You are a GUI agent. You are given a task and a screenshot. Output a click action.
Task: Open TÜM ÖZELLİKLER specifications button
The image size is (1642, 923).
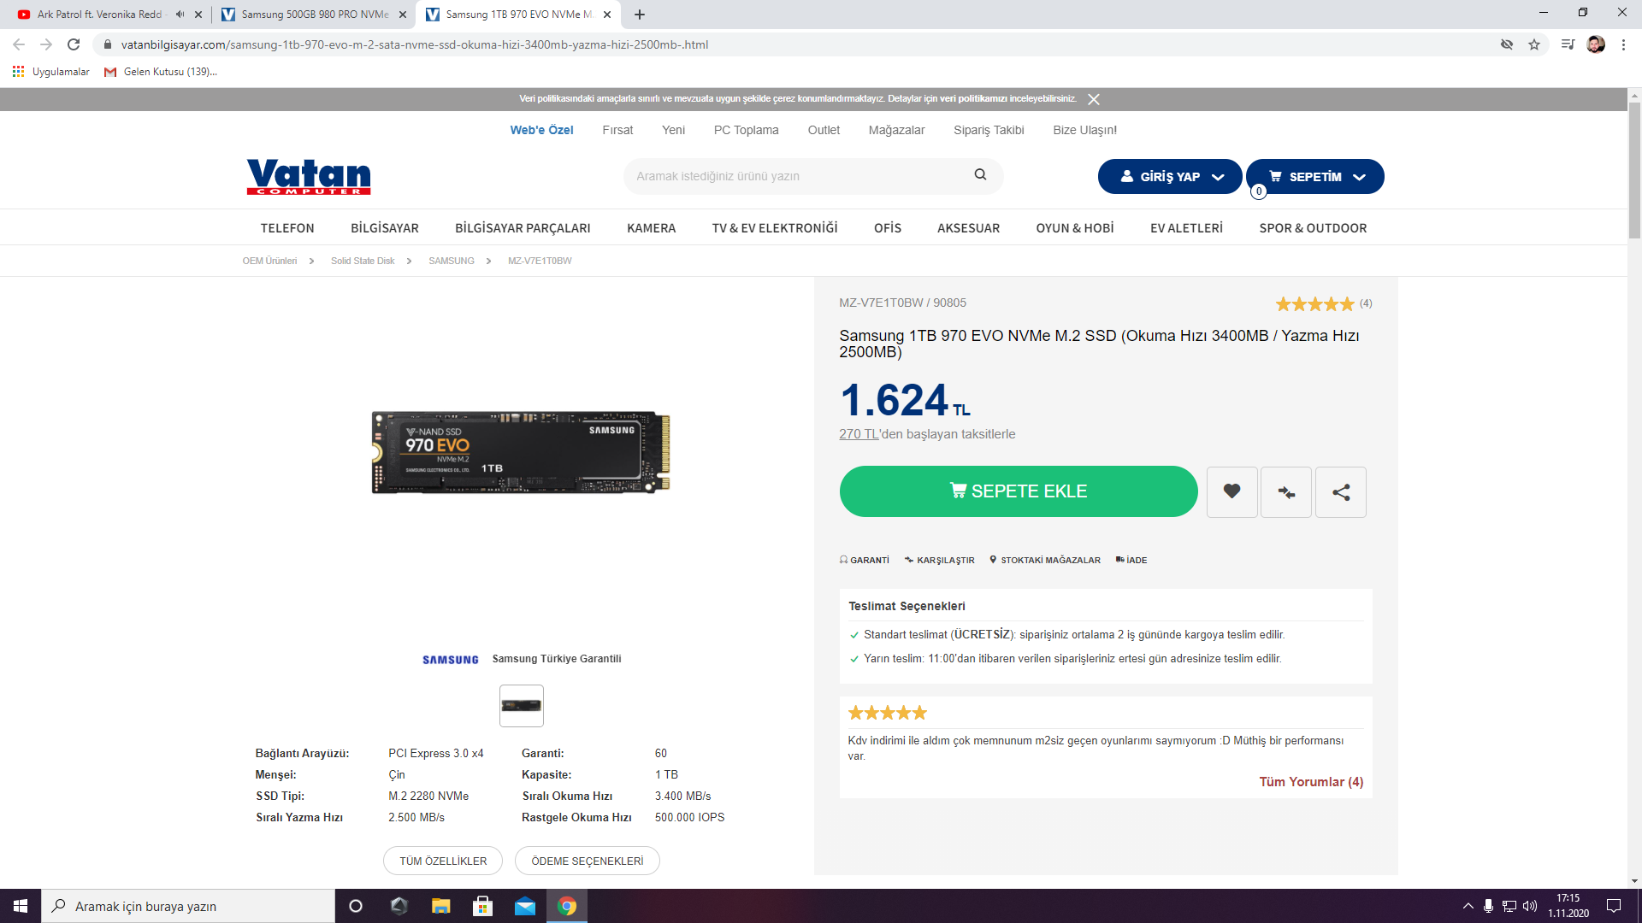click(x=442, y=861)
